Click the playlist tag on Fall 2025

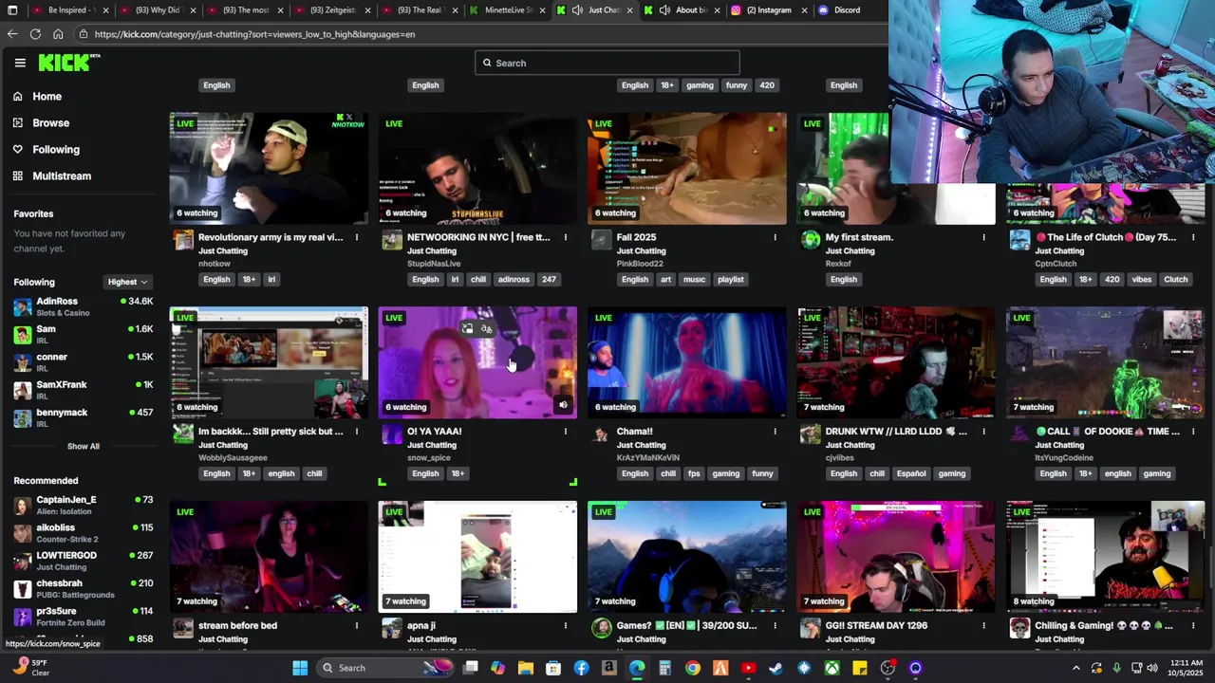(x=731, y=280)
